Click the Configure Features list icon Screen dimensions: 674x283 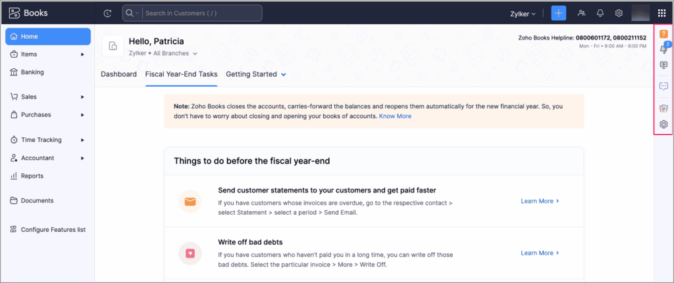click(x=14, y=229)
